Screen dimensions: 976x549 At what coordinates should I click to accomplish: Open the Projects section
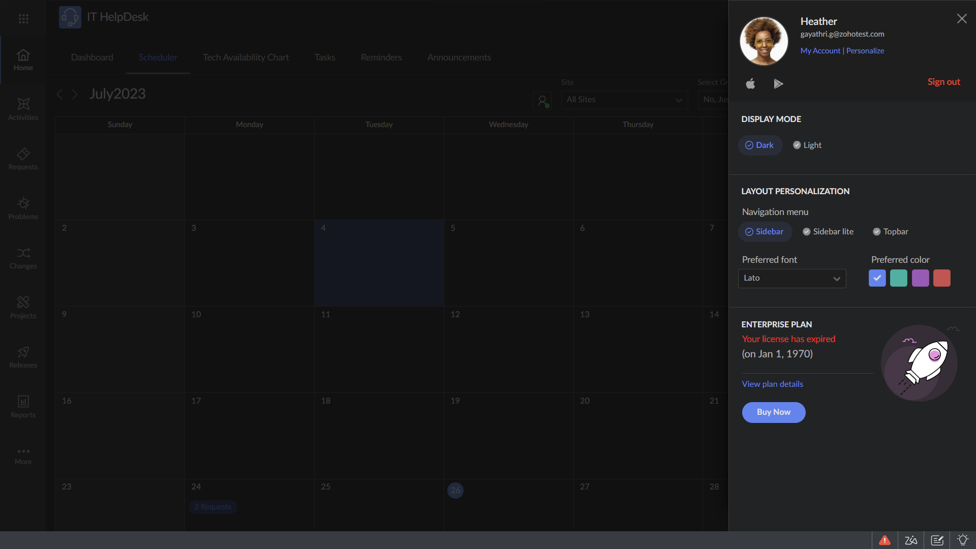[23, 307]
